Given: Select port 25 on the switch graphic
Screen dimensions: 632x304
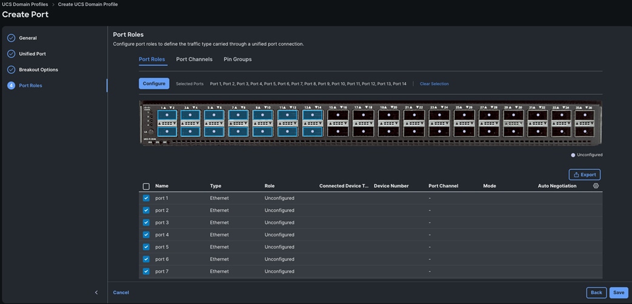Looking at the screenshot, I should pos(464,115).
